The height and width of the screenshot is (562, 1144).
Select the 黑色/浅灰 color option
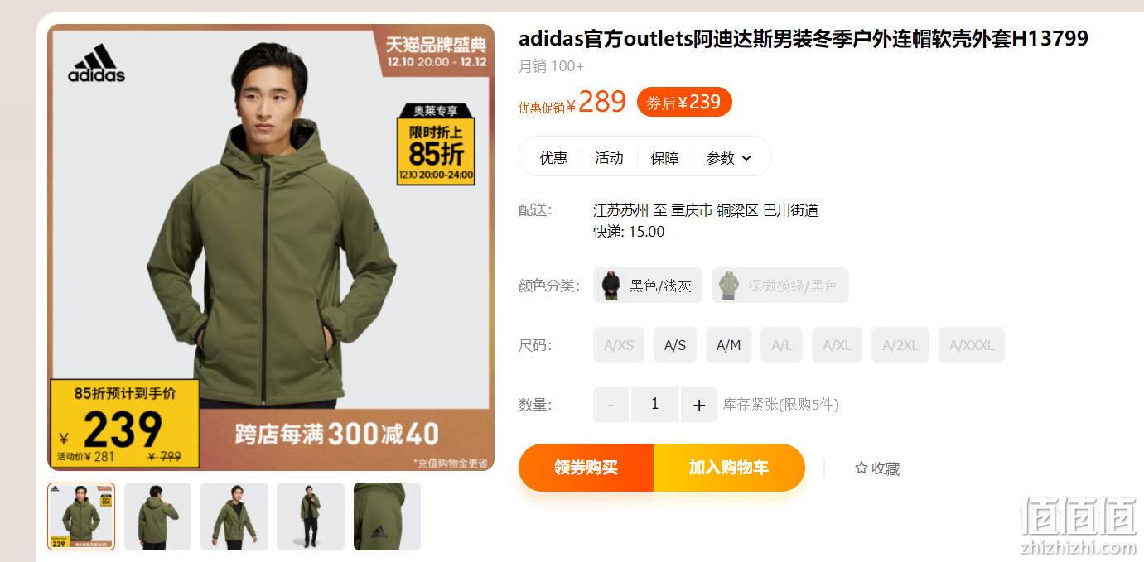click(648, 285)
